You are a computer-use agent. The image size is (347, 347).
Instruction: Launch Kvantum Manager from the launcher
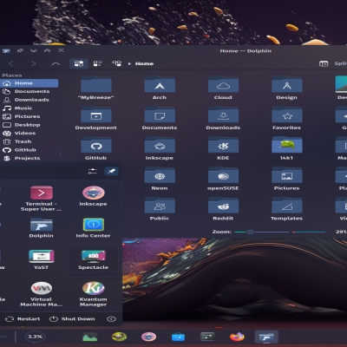[93, 294]
